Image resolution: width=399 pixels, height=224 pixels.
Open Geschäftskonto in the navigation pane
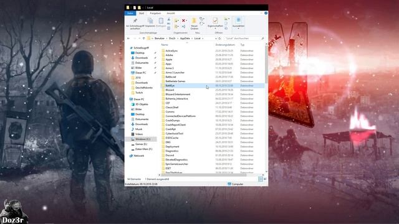[x=144, y=88]
